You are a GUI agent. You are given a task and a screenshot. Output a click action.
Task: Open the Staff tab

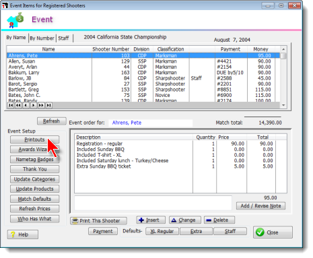coord(63,38)
